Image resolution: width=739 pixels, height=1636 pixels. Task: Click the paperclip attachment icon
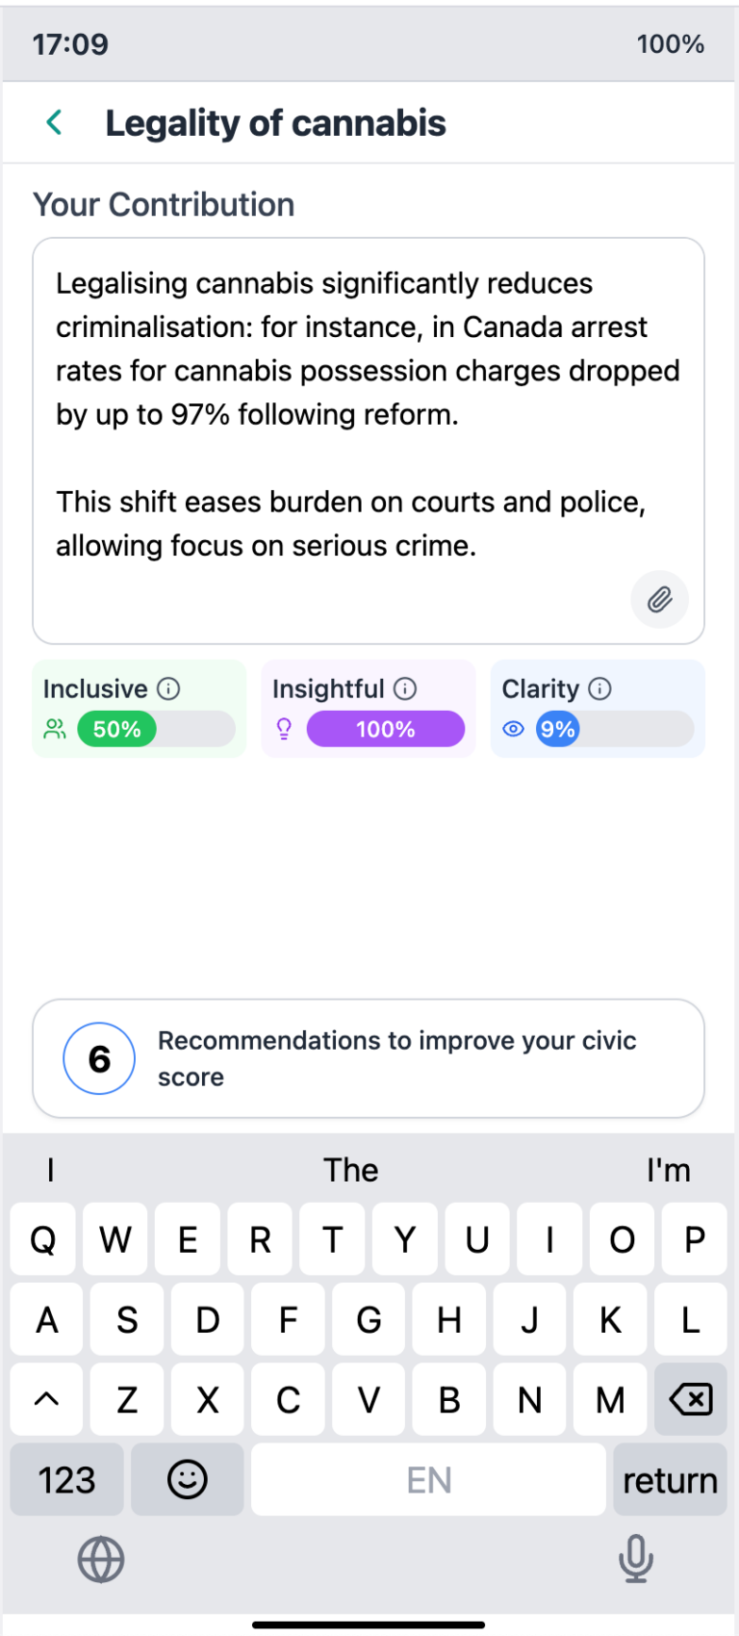pyautogui.click(x=659, y=600)
